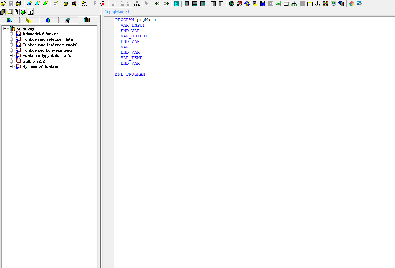Viewport: 395px width, 268px height.
Task: Expand the StdLib v2.2 tree node
Action: pyautogui.click(x=11, y=61)
